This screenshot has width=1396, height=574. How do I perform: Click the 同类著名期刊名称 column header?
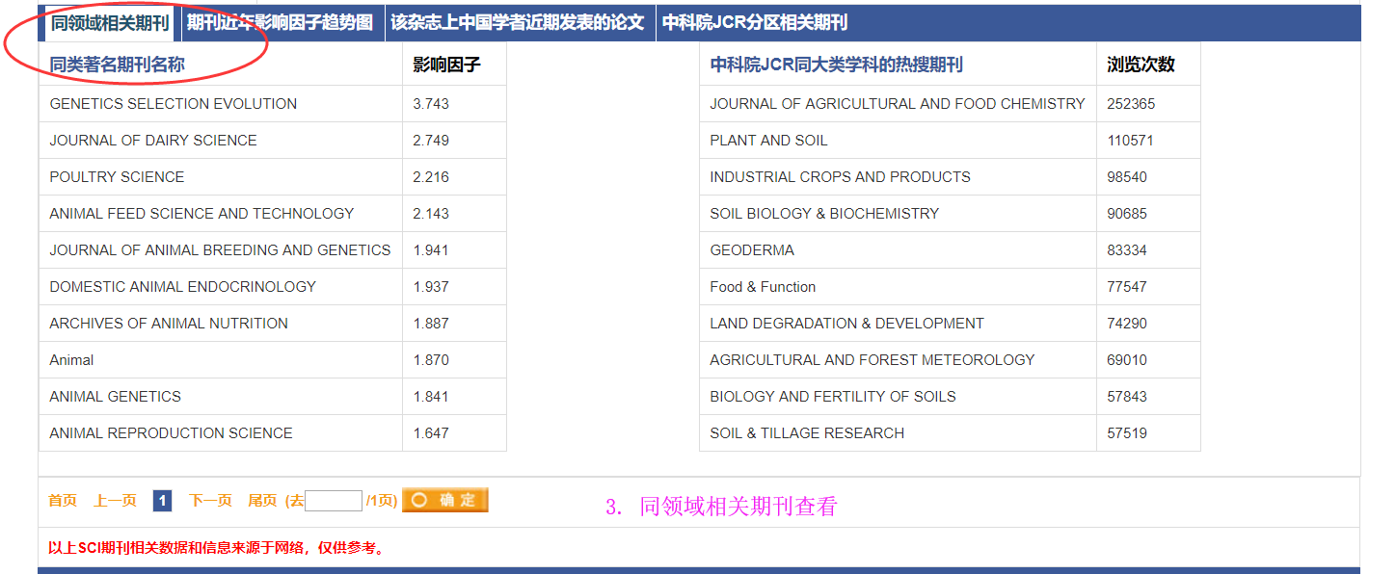117,65
